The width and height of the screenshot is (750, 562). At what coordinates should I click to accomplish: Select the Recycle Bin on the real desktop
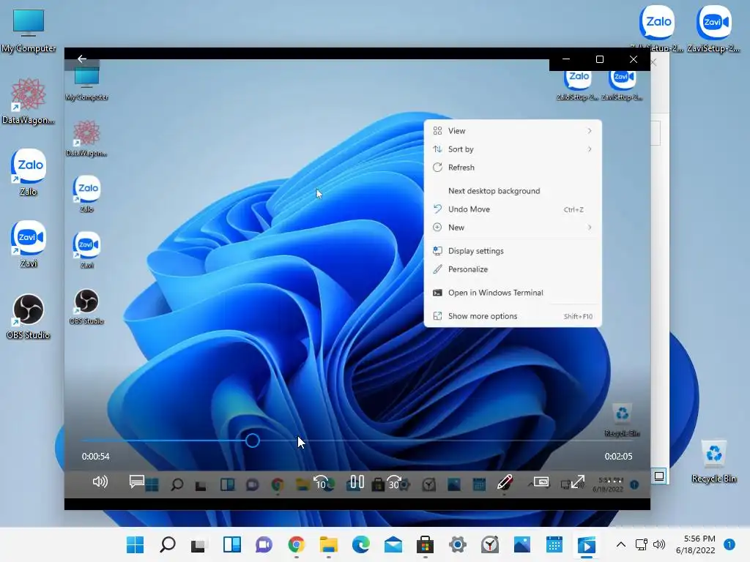(x=713, y=462)
